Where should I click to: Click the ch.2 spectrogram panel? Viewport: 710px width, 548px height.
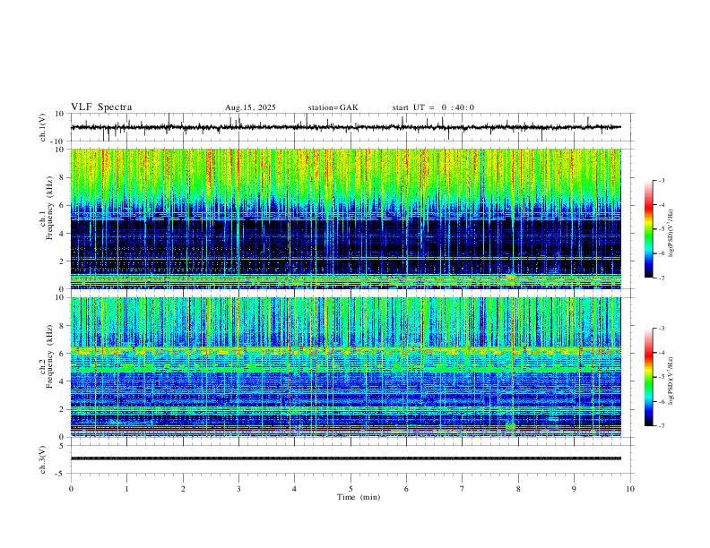click(x=346, y=367)
